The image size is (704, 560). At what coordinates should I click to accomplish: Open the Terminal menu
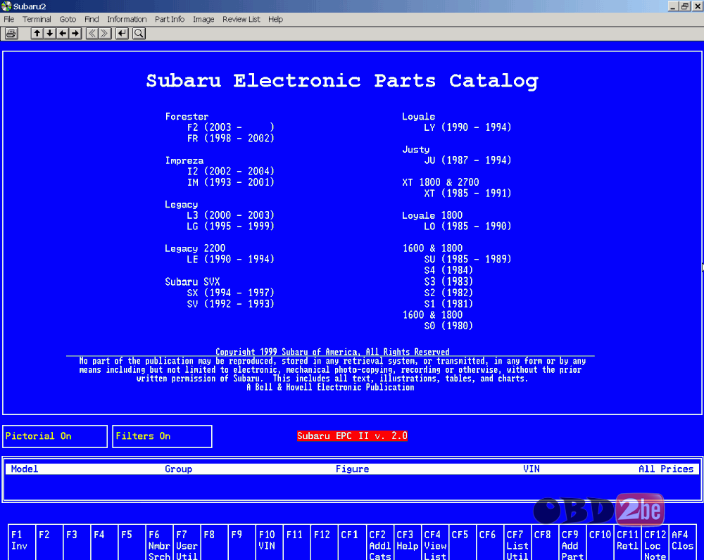37,19
